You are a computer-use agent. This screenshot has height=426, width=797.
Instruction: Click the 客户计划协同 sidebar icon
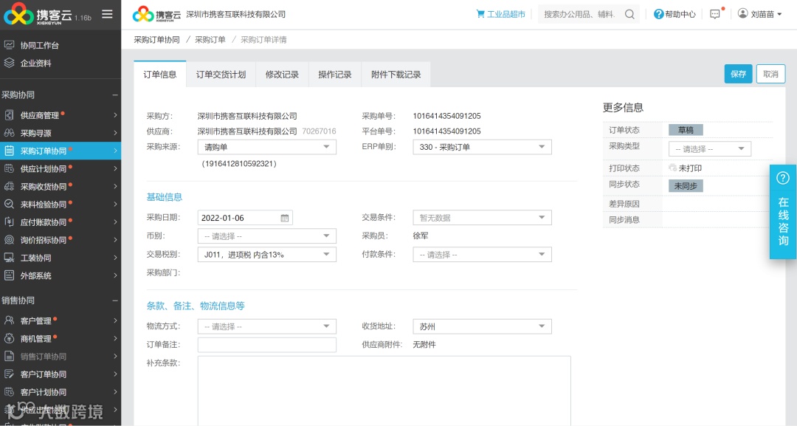coord(9,391)
